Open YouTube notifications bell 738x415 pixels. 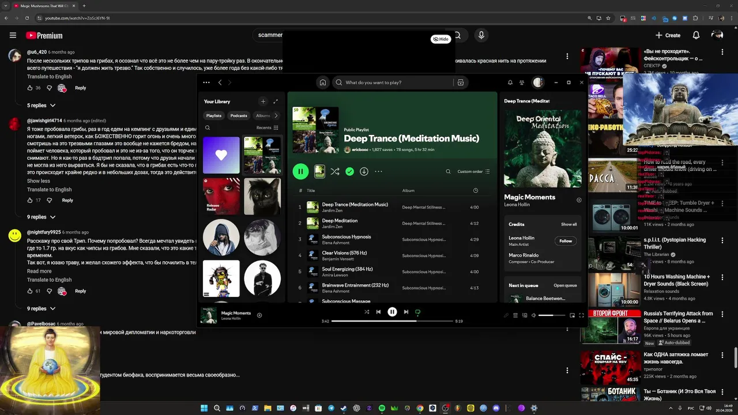(x=696, y=35)
